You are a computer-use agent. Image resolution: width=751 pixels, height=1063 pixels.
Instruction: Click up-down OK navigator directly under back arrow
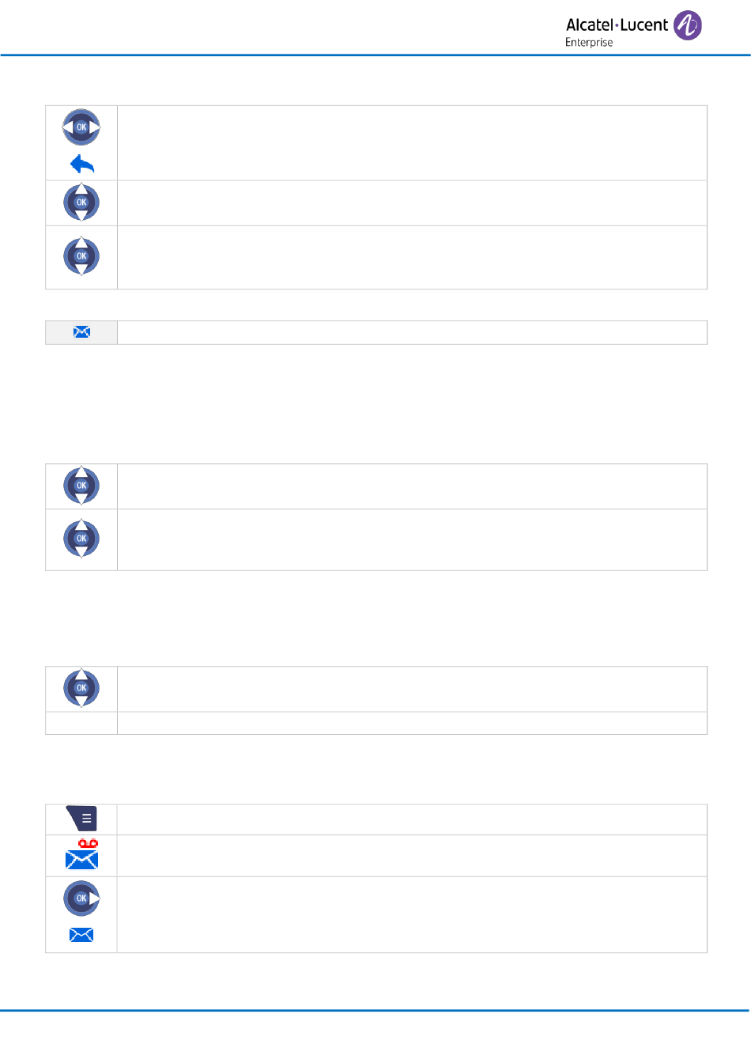(x=81, y=202)
